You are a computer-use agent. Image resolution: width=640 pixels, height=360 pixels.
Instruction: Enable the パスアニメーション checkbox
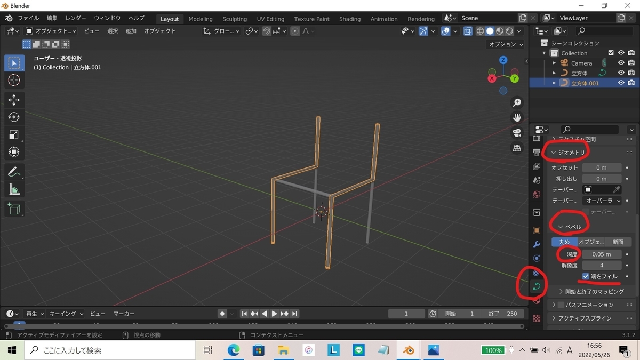click(x=561, y=305)
